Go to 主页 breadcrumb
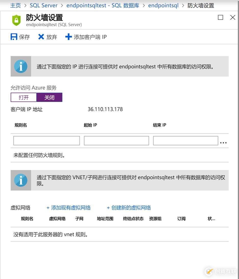This screenshot has width=239, height=279. coord(16,6)
